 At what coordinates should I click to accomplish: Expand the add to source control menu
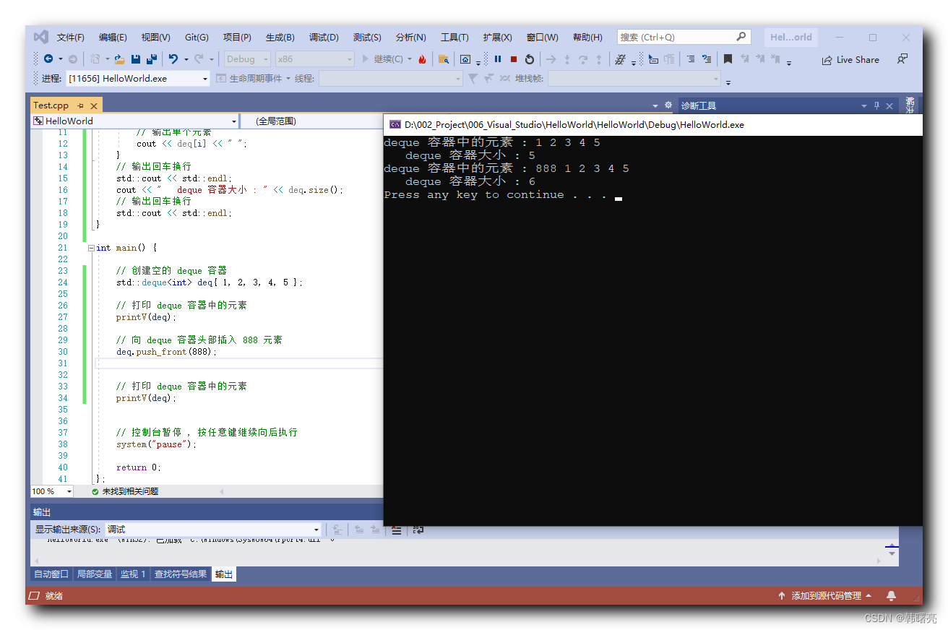[x=869, y=596]
